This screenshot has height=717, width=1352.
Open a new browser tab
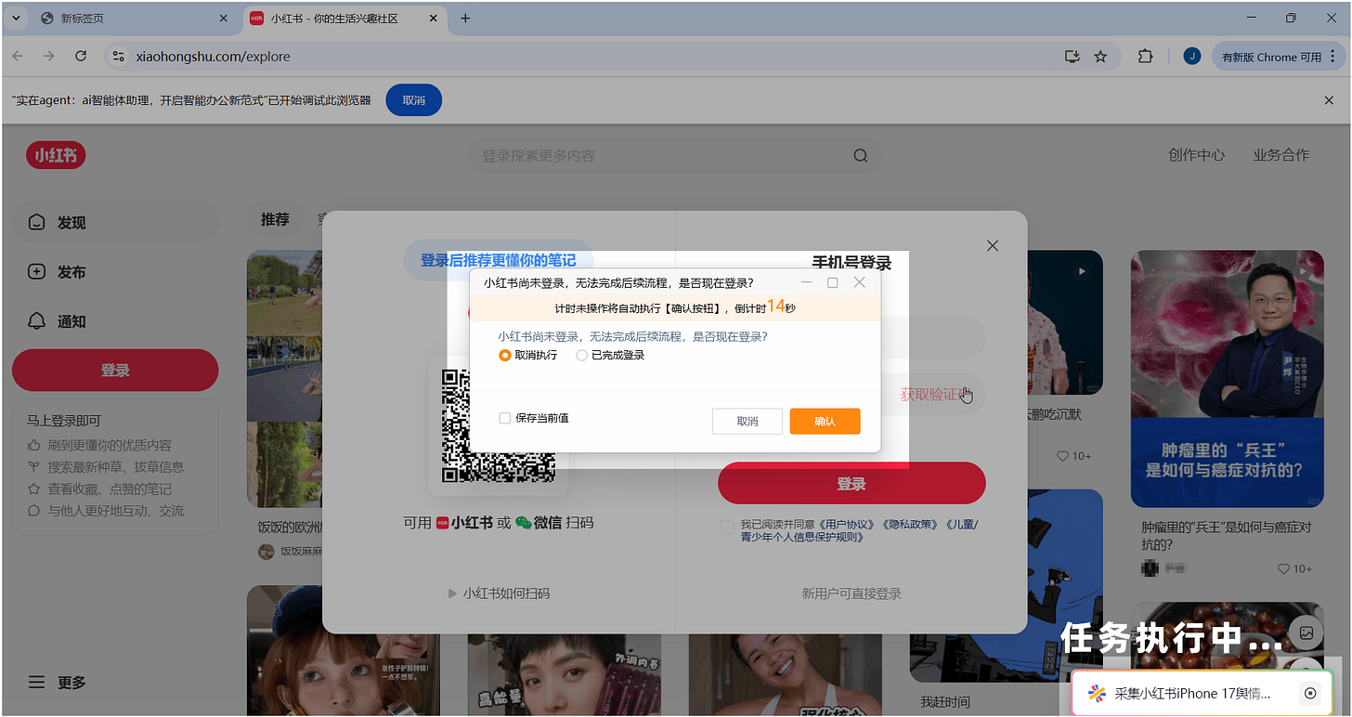[465, 18]
